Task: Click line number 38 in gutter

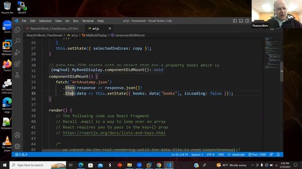Action: [x=34, y=110]
